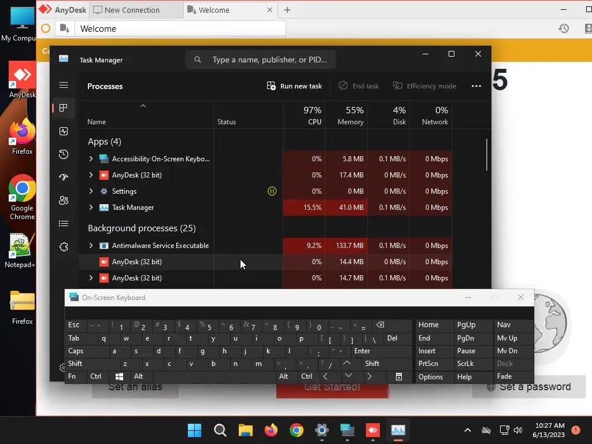Select the Notepad++ desktop shortcut
The height and width of the screenshot is (444, 592).
point(21,250)
